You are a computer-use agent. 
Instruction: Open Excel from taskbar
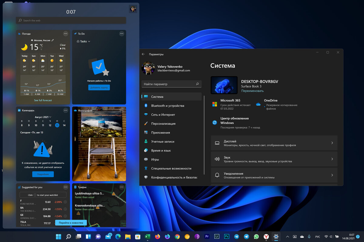click(147, 237)
